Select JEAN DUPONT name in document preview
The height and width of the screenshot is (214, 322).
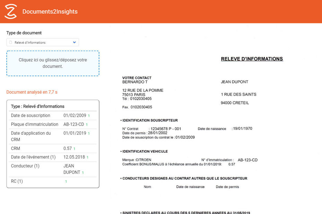(234, 82)
